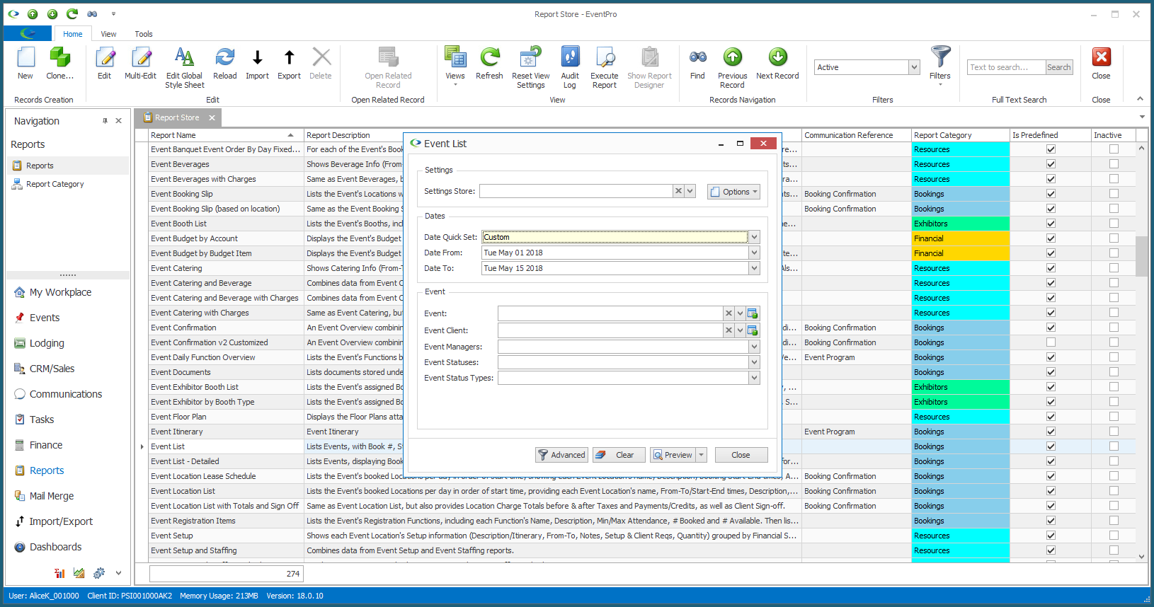Click the Advanced button
1154x607 pixels.
561,455
